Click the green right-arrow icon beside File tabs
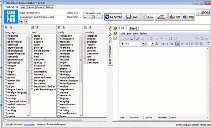Image resolution: width=211 pixels, height=128 pixels. pos(115,33)
